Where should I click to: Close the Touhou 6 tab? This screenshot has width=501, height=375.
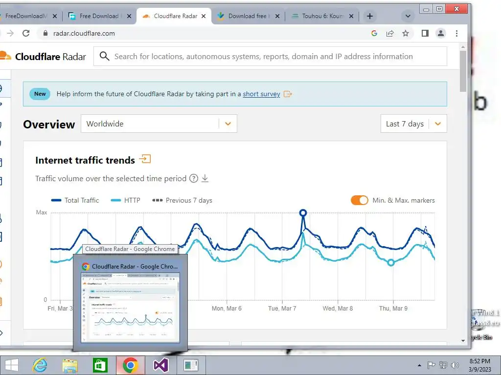pos(351,16)
